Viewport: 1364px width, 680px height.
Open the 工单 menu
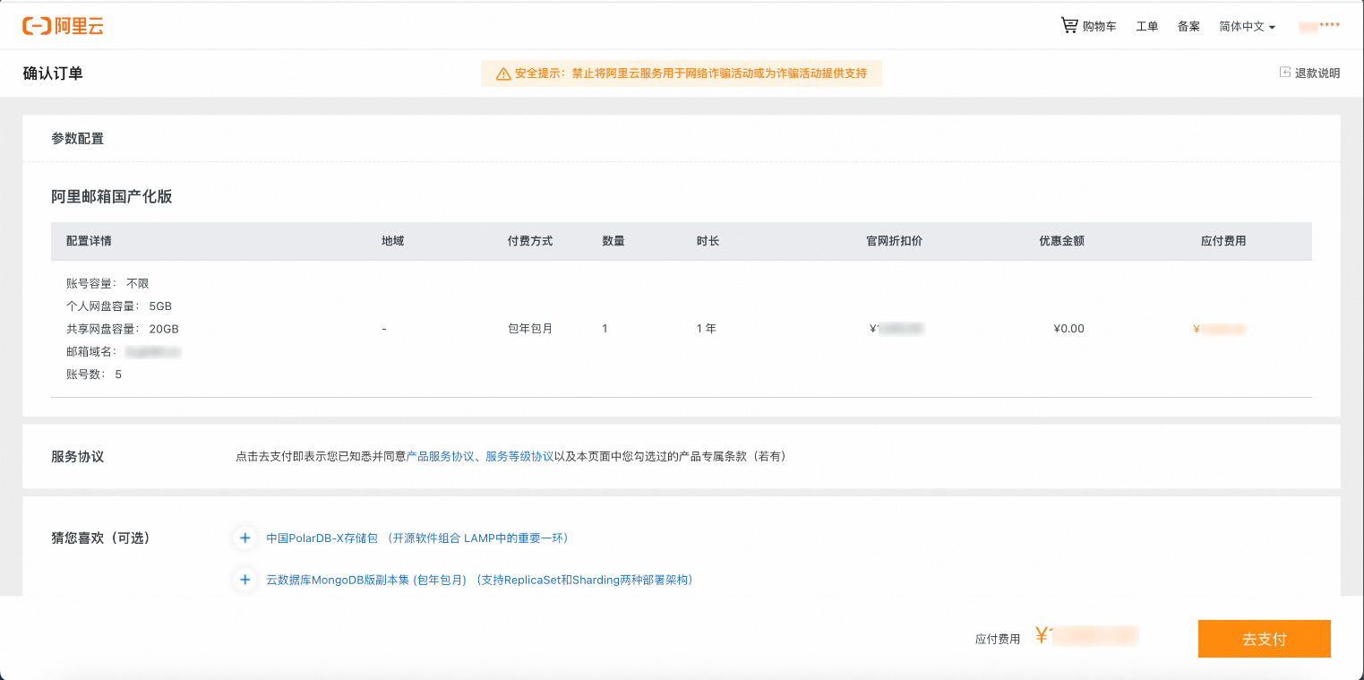(x=1147, y=27)
